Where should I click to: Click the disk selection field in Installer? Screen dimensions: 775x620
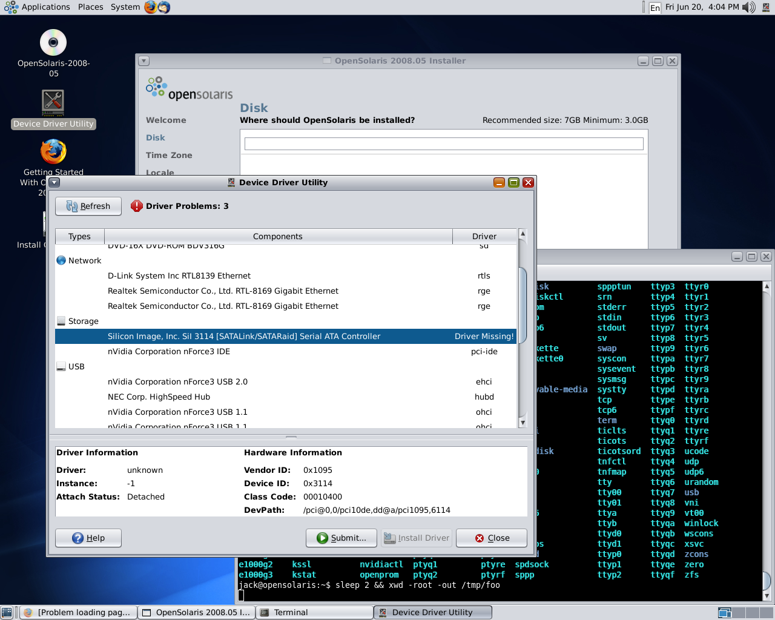click(444, 143)
